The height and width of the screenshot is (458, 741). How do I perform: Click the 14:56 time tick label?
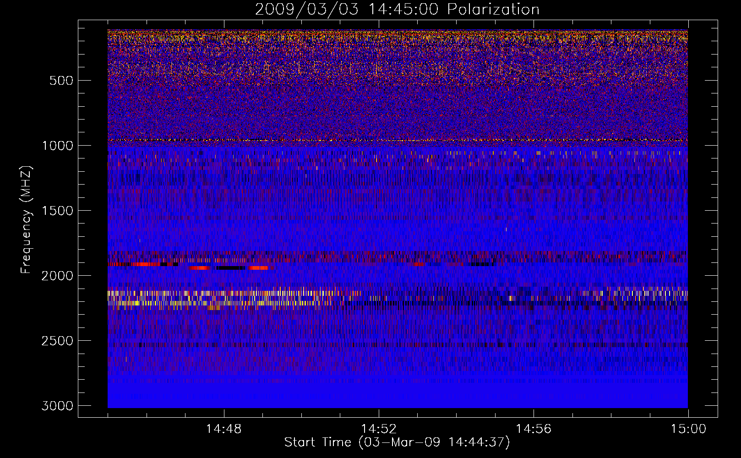534,429
